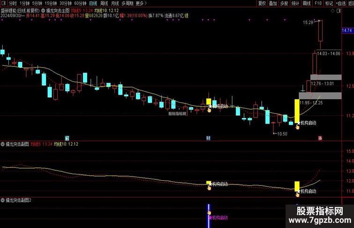The height and width of the screenshot is (228, 354).
Task: Select the 5分钟 period tab
Action: point(37,3)
